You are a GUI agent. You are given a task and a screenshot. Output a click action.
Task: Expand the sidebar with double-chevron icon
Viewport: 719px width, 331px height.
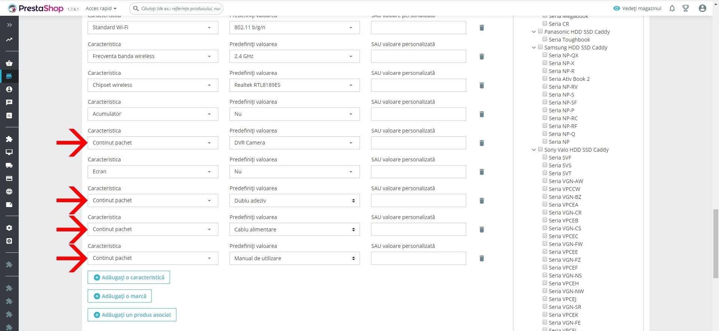[9, 25]
